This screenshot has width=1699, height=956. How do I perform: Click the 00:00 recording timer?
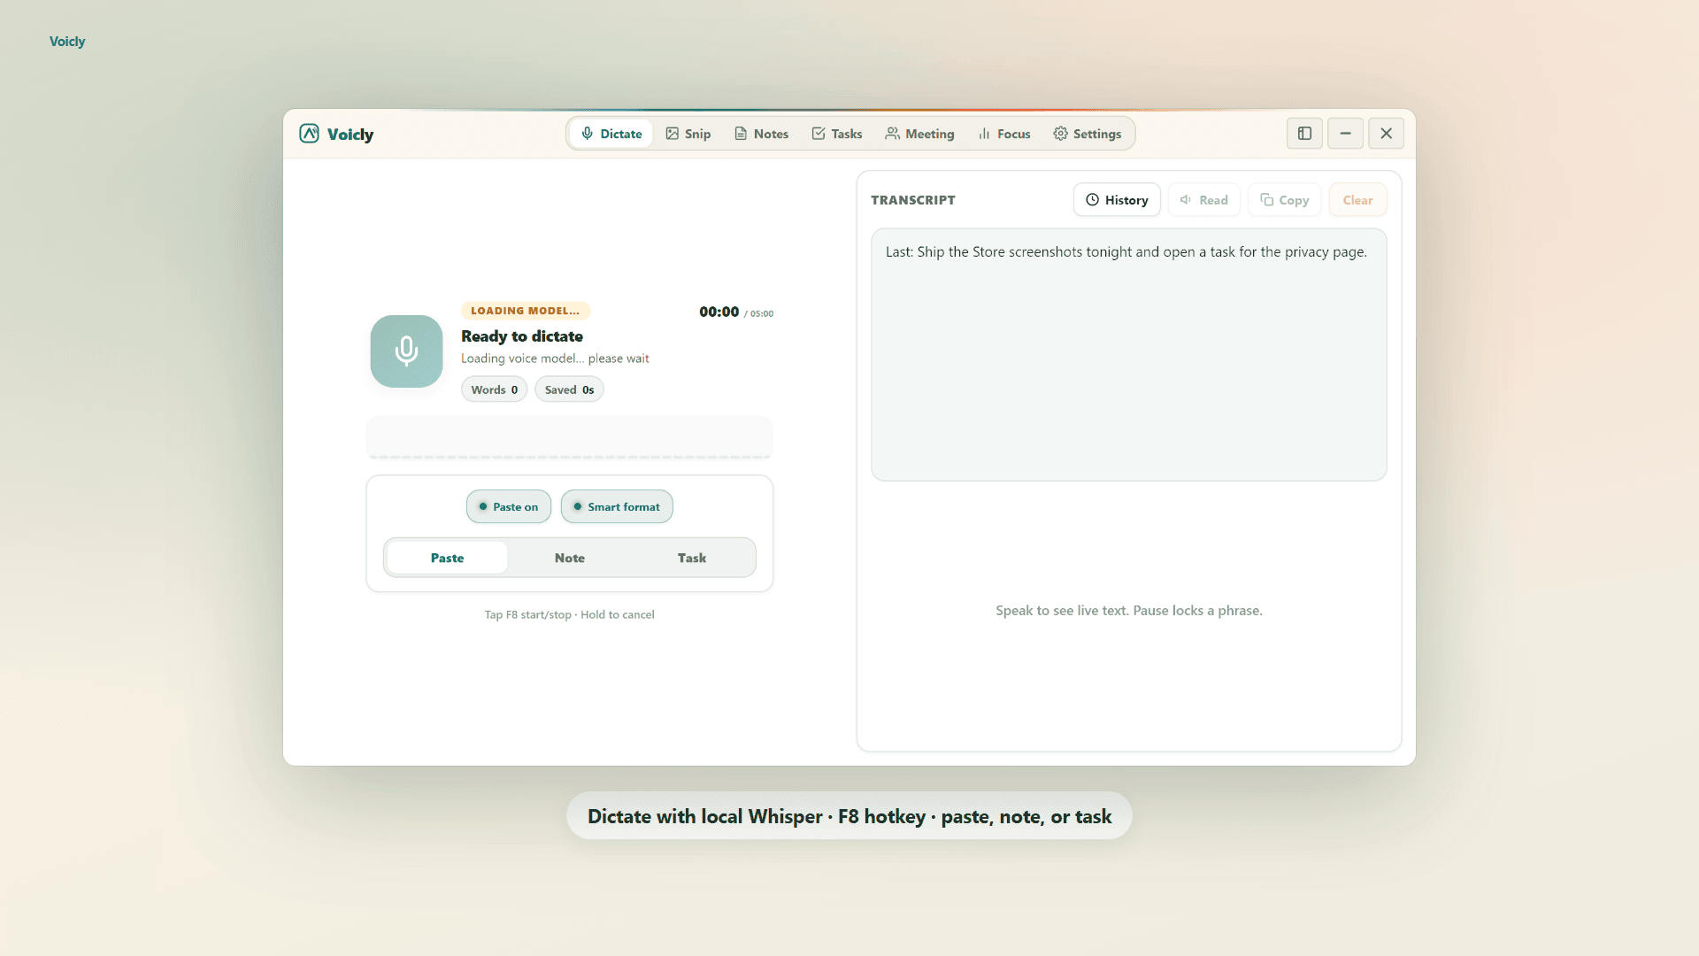click(719, 312)
